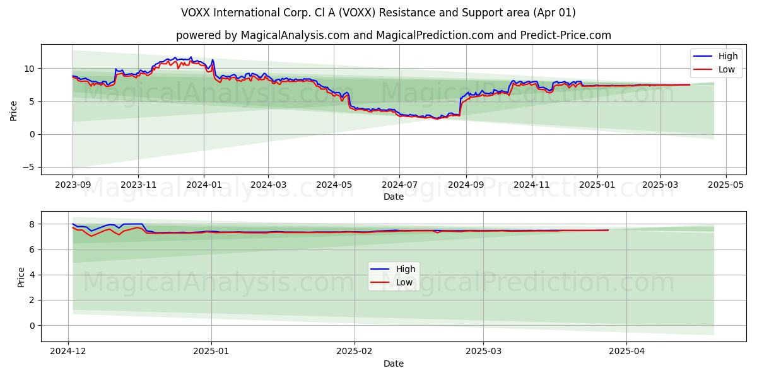This screenshot has width=757, height=378.
Task: Click the '2025-05' date tick
Action: click(x=726, y=185)
